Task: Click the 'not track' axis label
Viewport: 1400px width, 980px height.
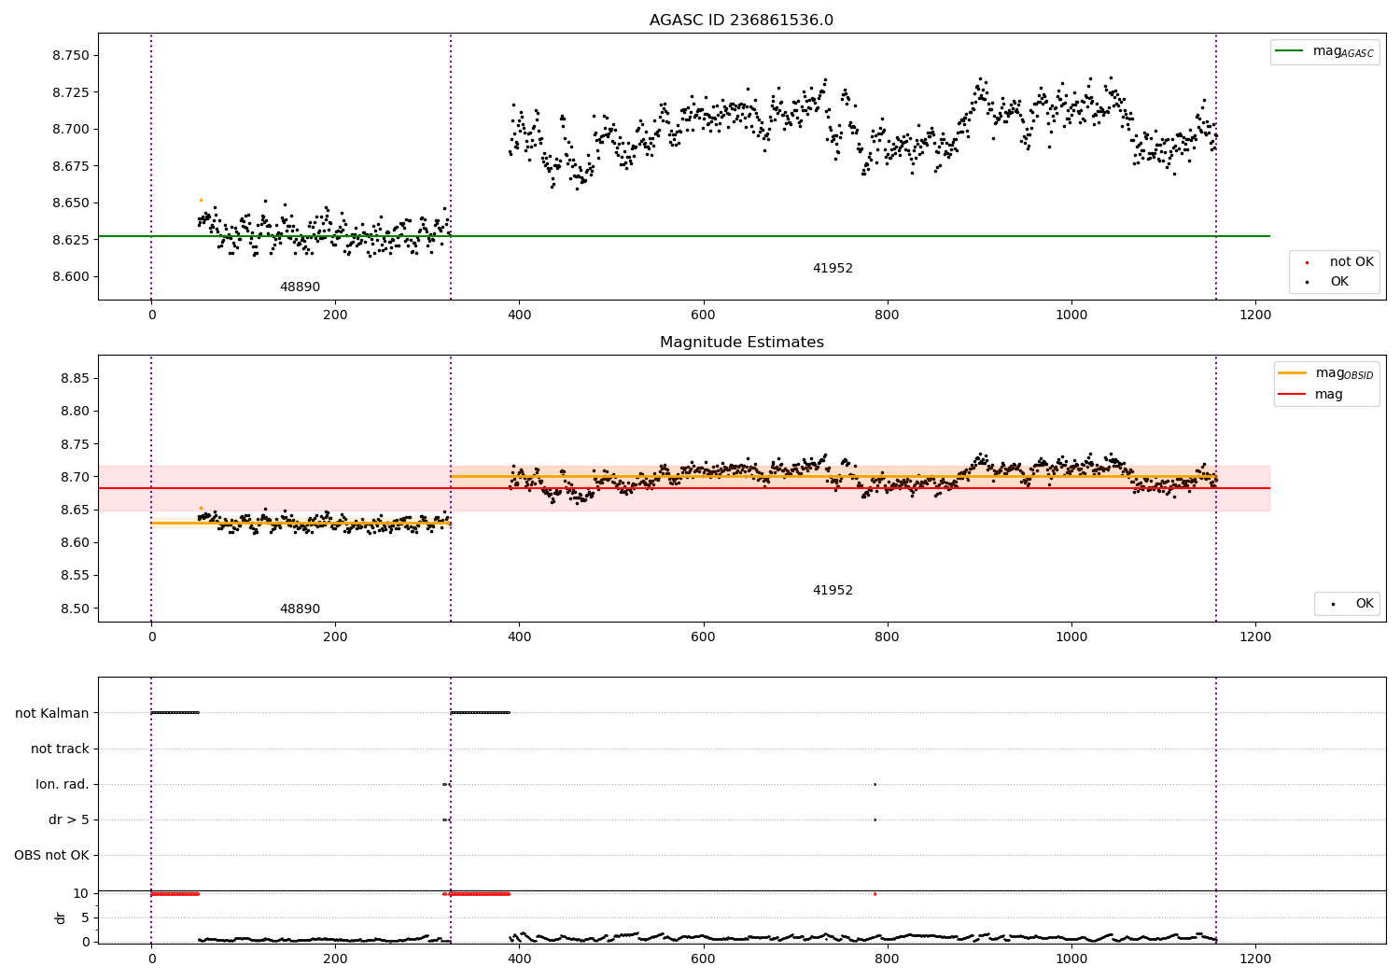Action: [x=60, y=749]
